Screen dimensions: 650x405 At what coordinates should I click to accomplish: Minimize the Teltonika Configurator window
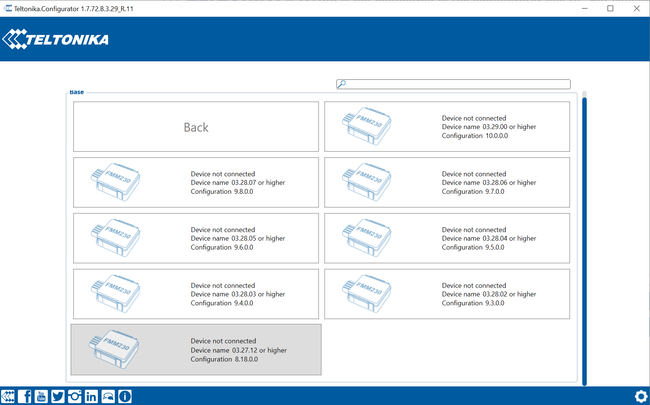click(x=585, y=8)
